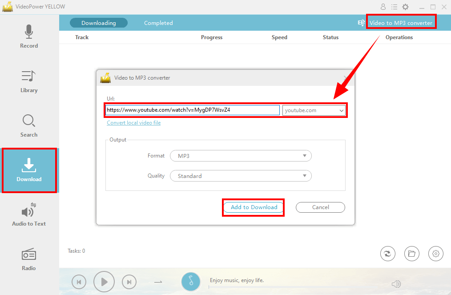The image size is (451, 295).
Task: Switch to the Downloading tab
Action: coord(99,23)
